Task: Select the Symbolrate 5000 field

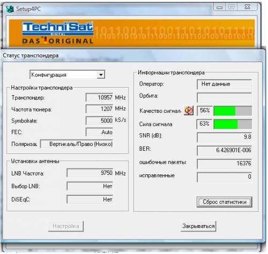Action: tap(99, 120)
